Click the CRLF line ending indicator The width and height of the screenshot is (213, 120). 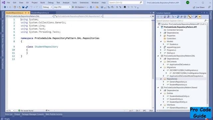(151, 111)
